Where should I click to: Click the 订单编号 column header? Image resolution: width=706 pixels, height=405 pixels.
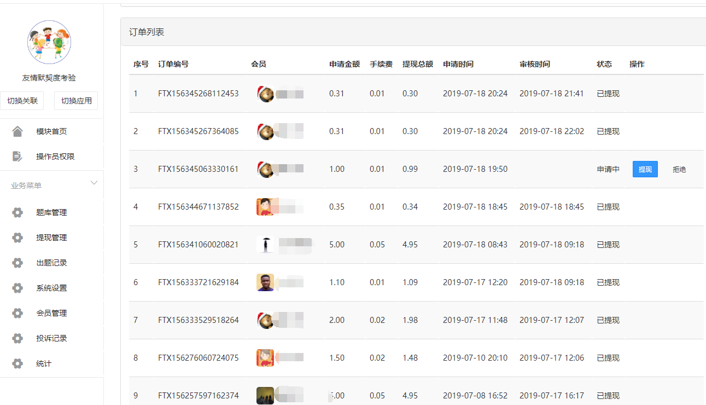click(x=173, y=64)
